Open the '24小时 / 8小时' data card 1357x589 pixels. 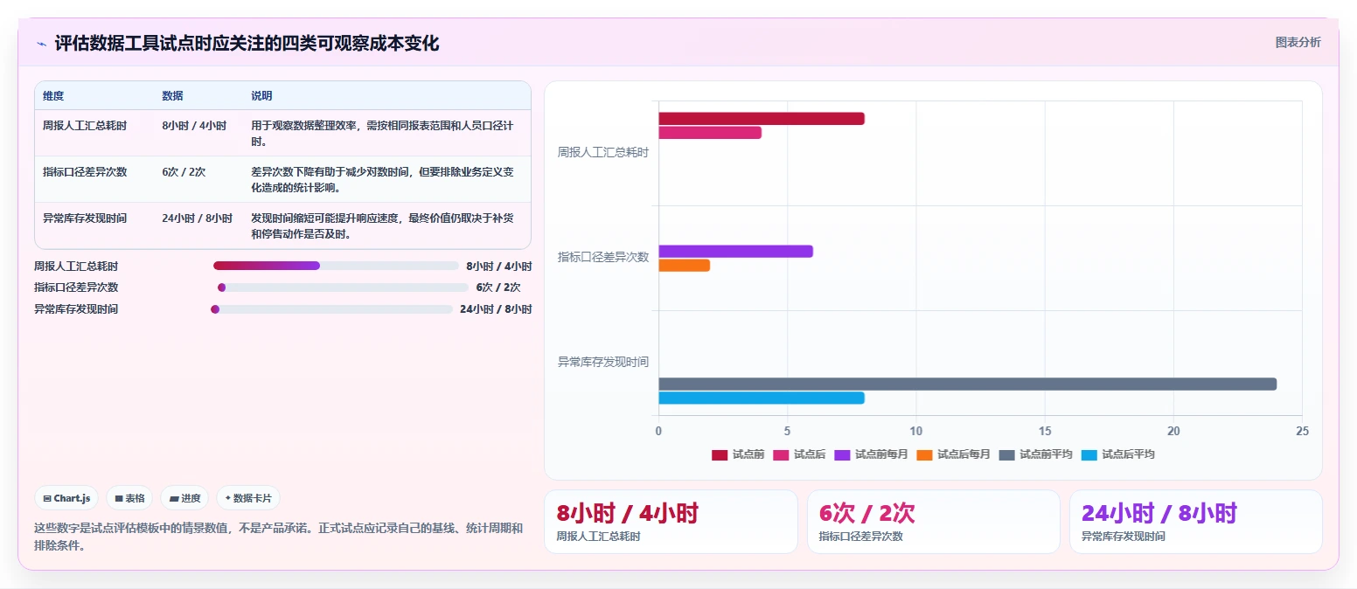(x=1196, y=522)
